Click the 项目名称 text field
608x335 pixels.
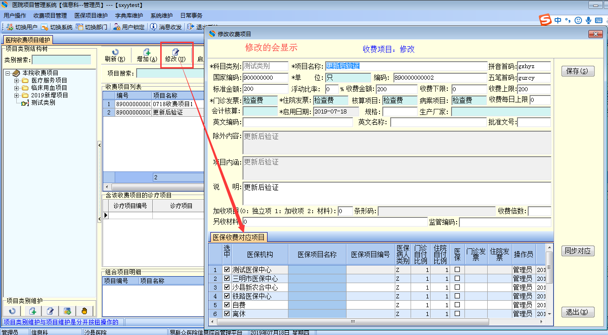tap(405, 66)
